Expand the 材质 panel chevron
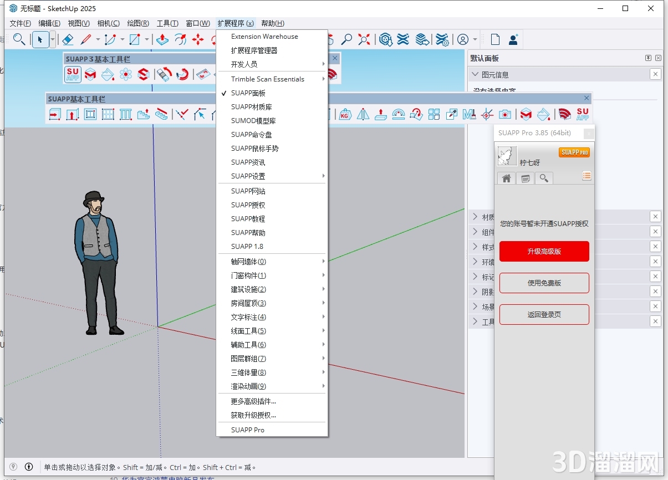Image resolution: width=668 pixels, height=480 pixels. point(476,217)
